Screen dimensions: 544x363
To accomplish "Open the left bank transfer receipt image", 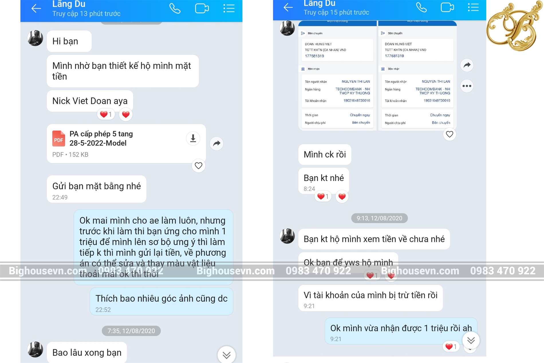I will point(337,76).
